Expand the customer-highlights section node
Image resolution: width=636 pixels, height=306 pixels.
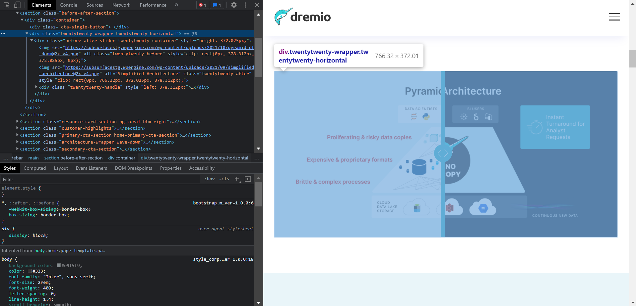pos(18,128)
